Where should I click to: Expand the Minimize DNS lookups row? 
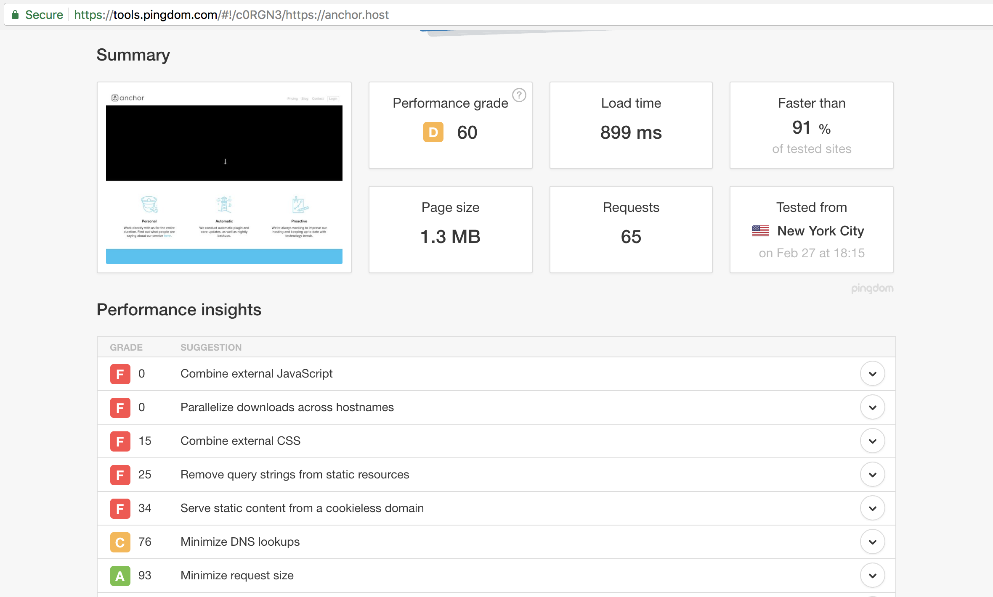tap(873, 542)
